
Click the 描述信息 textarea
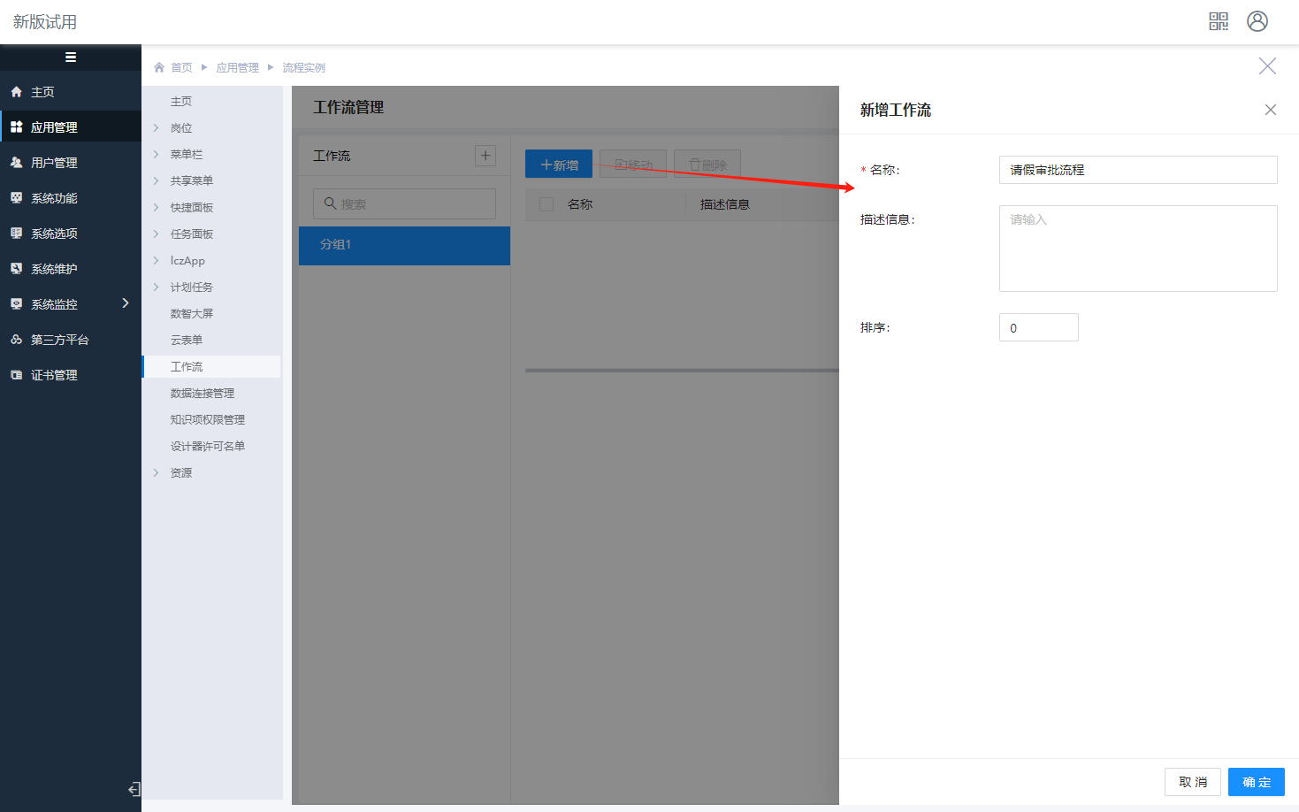(x=1137, y=249)
